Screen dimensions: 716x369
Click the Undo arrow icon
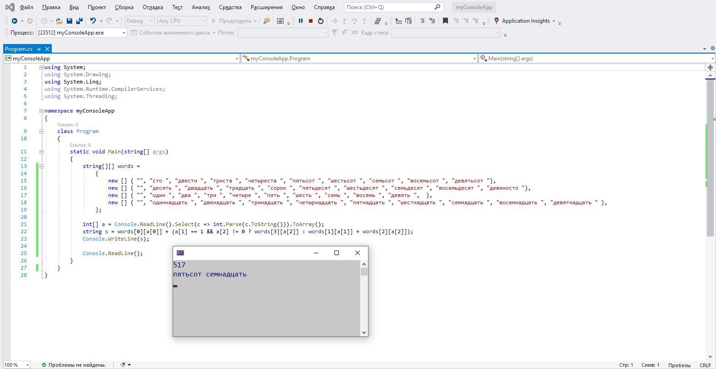(x=93, y=21)
